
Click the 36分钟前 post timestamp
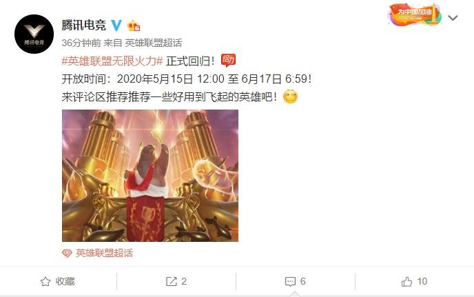click(81, 43)
